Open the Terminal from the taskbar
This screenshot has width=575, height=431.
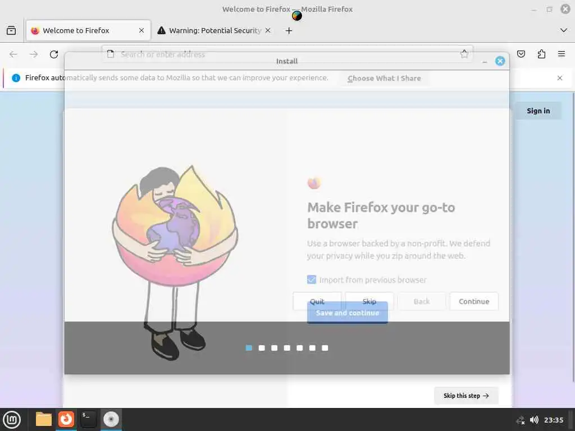[x=88, y=419]
